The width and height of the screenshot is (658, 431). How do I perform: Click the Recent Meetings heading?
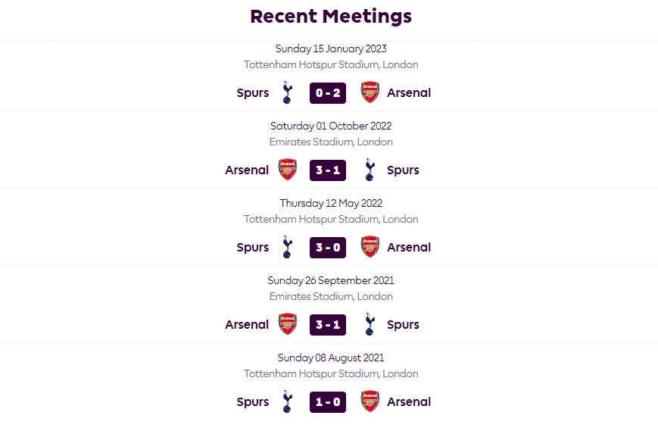click(x=331, y=17)
